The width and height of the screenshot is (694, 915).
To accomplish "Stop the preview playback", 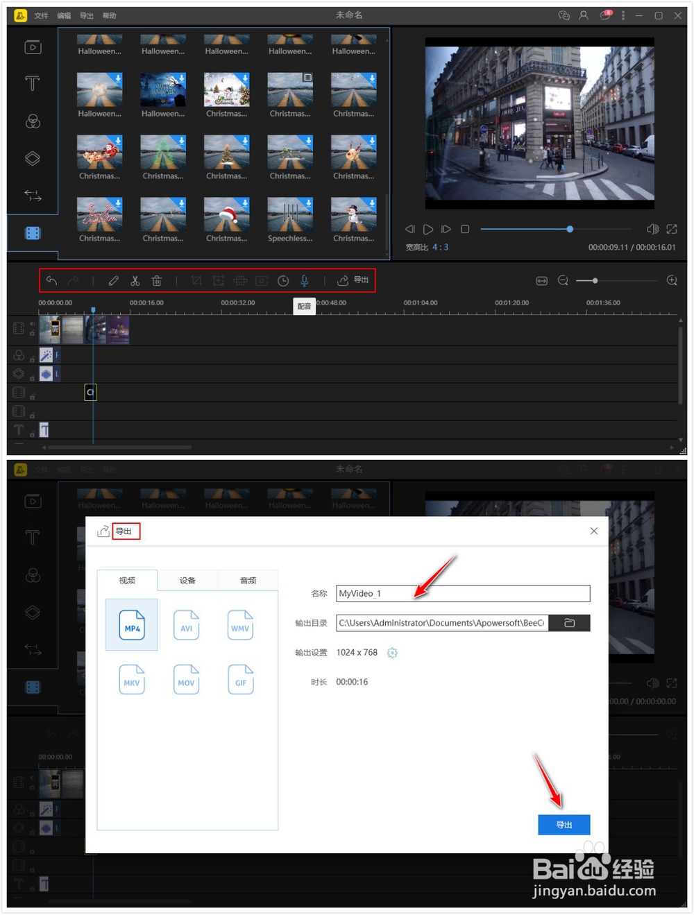I will click(465, 229).
